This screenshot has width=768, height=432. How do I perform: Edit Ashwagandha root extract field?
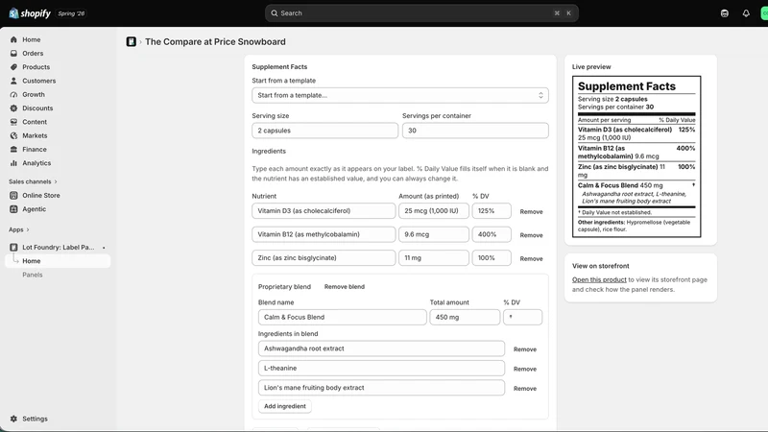381,348
